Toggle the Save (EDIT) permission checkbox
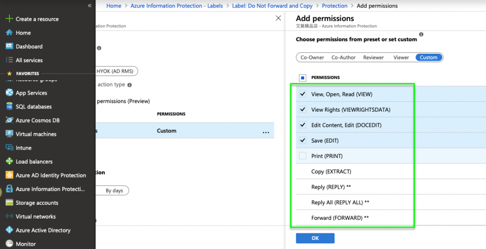 click(303, 141)
